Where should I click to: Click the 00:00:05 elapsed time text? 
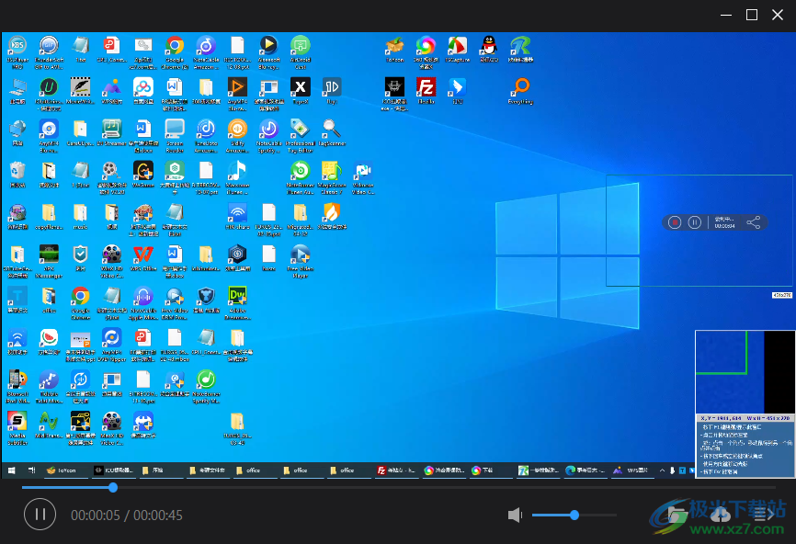pyautogui.click(x=96, y=516)
